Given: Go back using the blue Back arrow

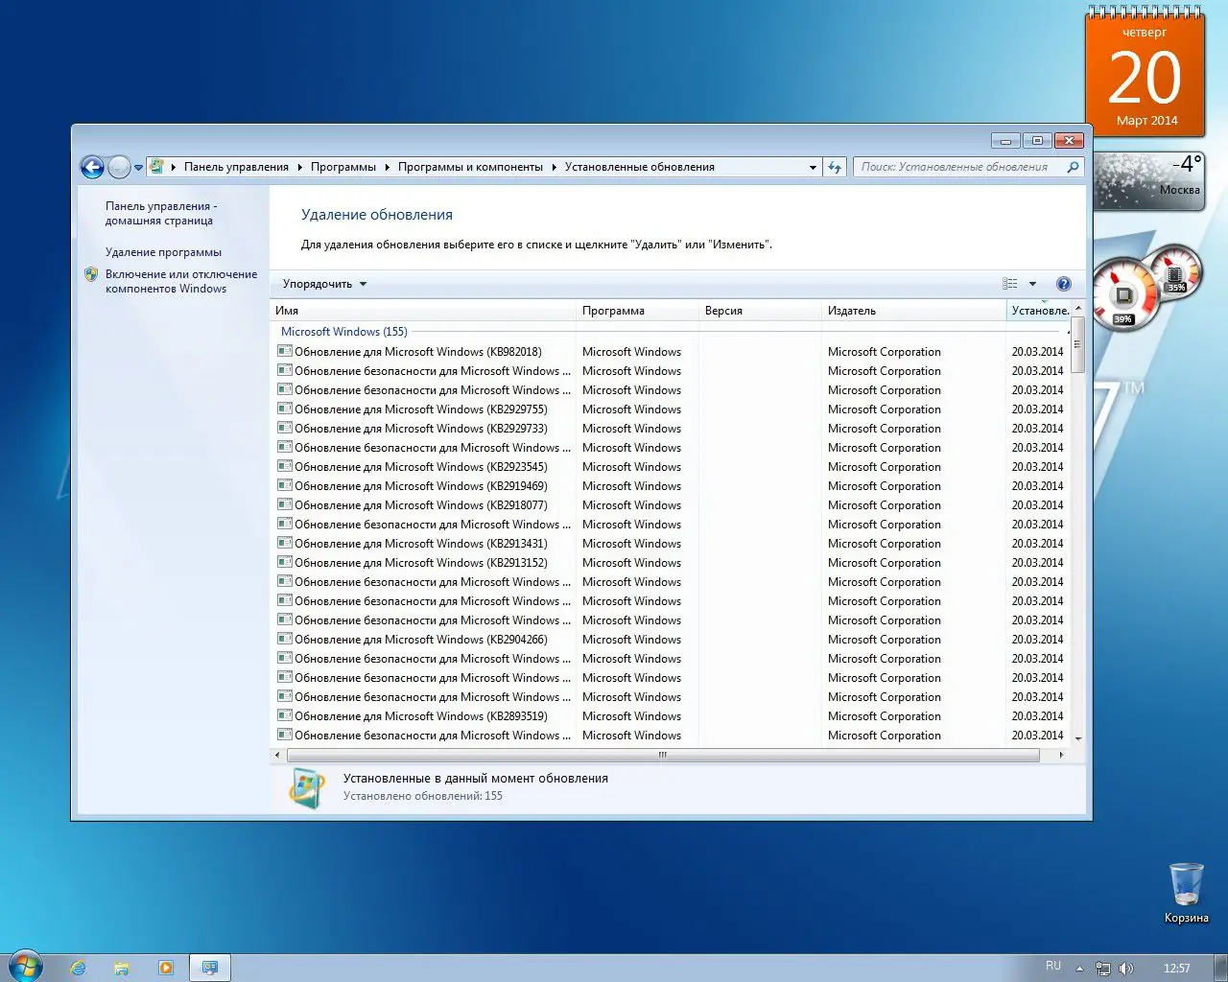Looking at the screenshot, I should (x=92, y=168).
